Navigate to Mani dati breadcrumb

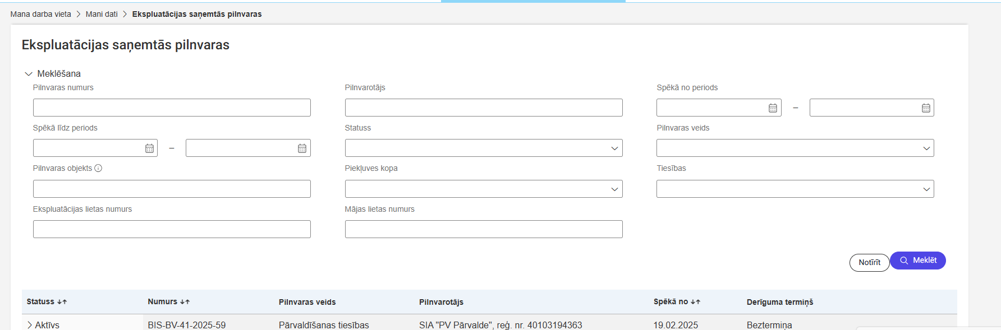(102, 14)
